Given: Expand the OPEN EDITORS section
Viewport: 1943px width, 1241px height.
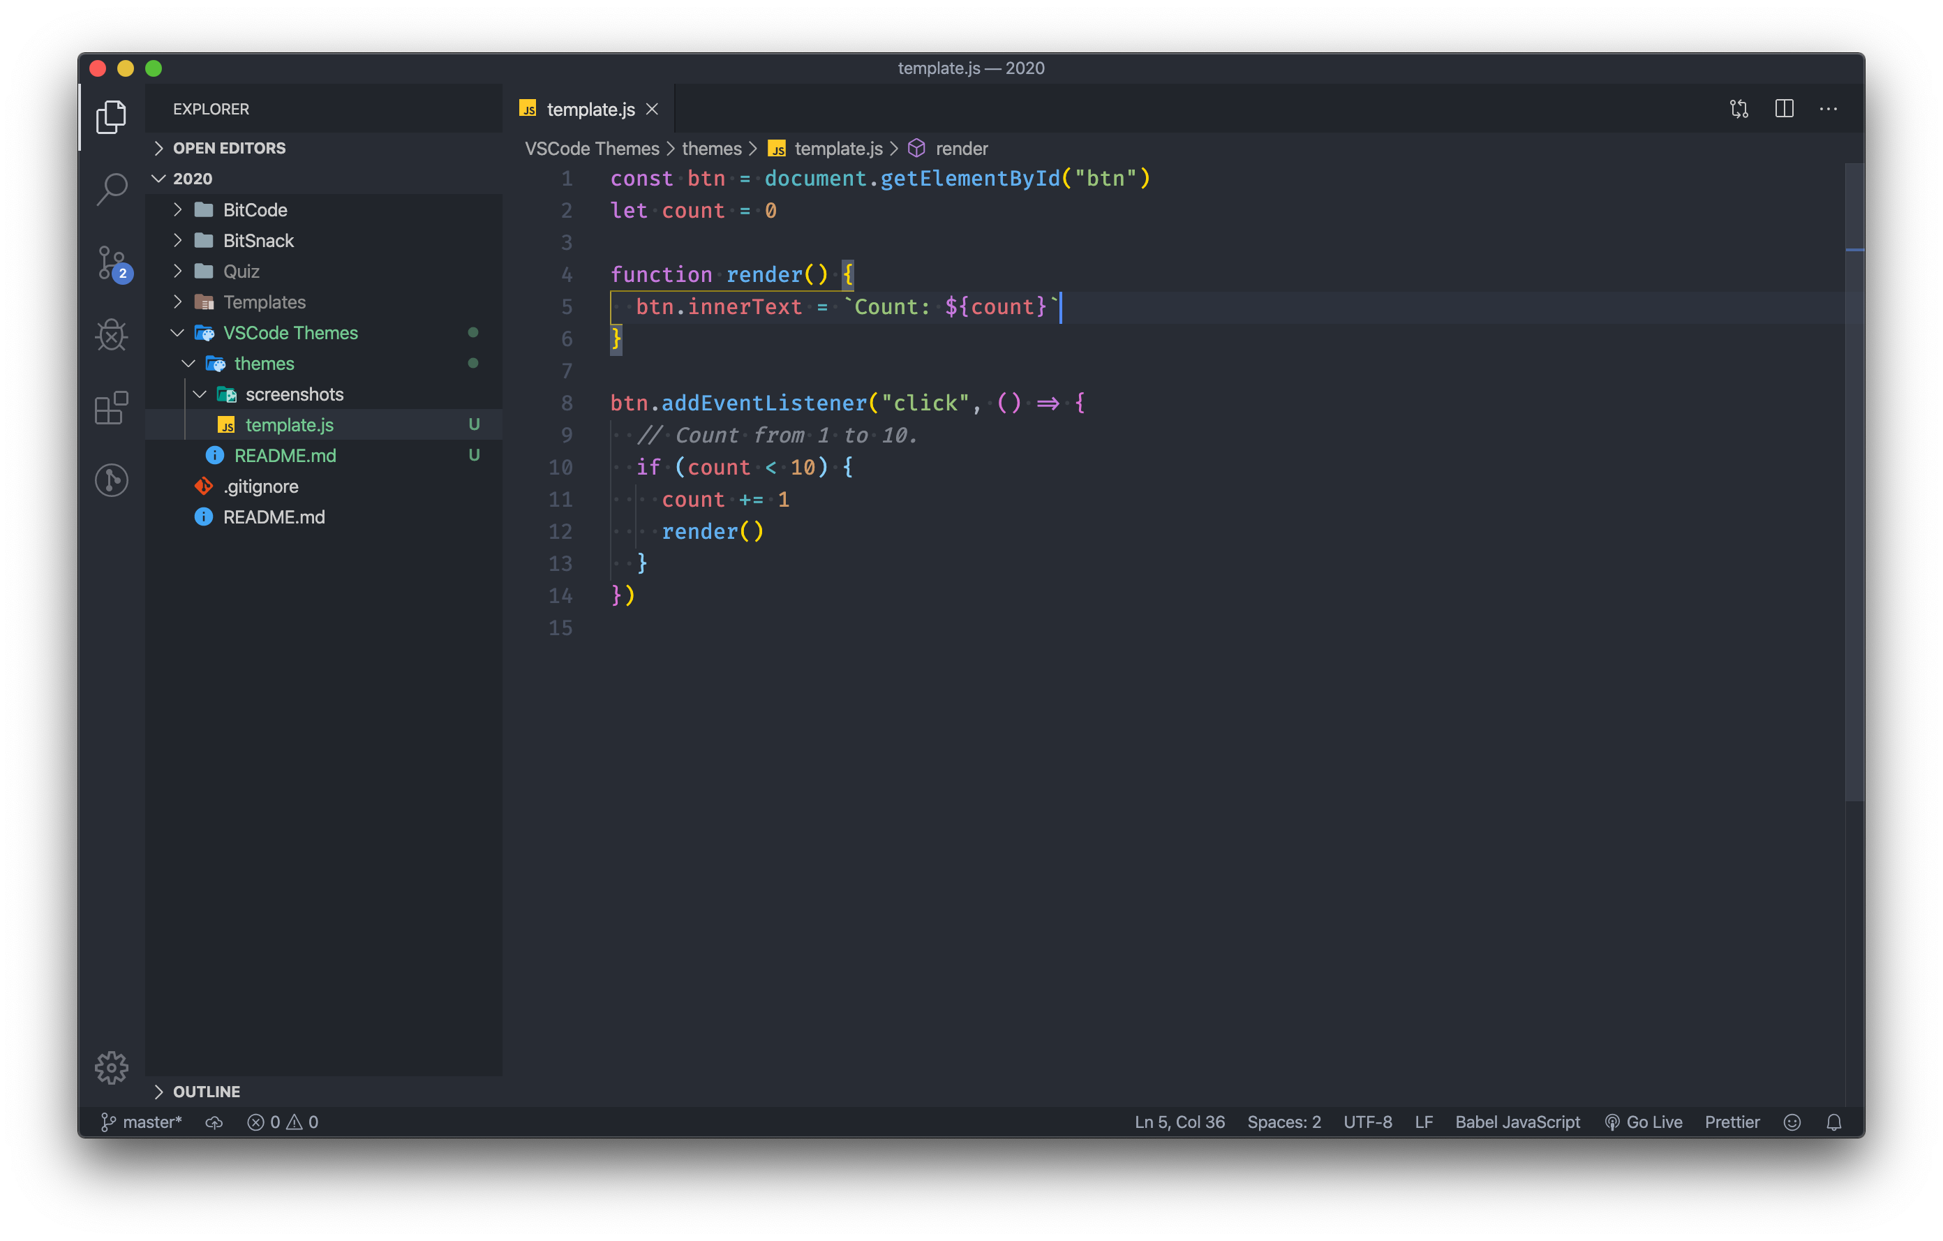Looking at the screenshot, I should pos(228,148).
